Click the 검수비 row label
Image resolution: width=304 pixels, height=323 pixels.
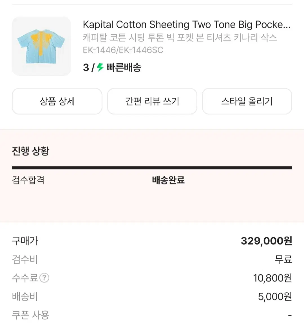[25, 259]
